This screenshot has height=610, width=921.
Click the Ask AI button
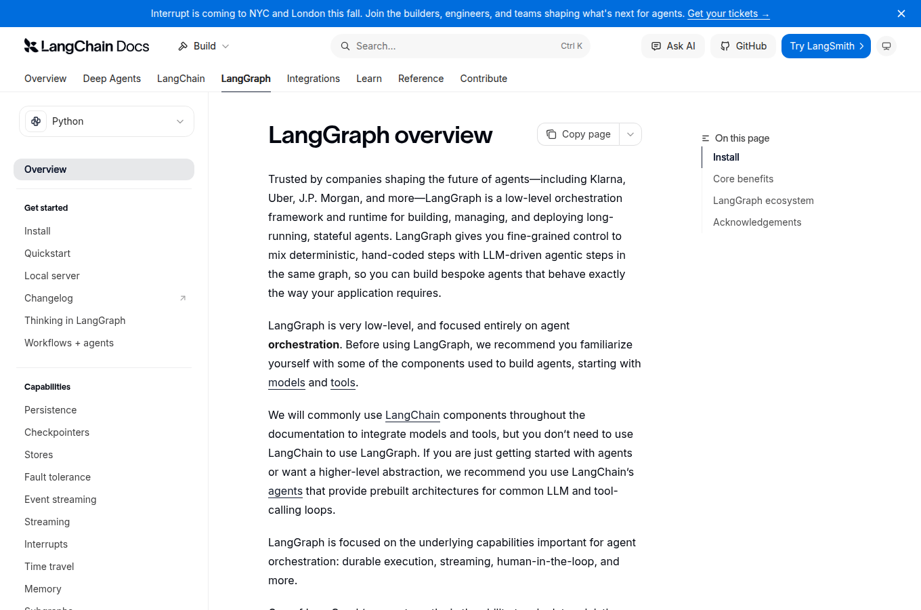coord(673,46)
